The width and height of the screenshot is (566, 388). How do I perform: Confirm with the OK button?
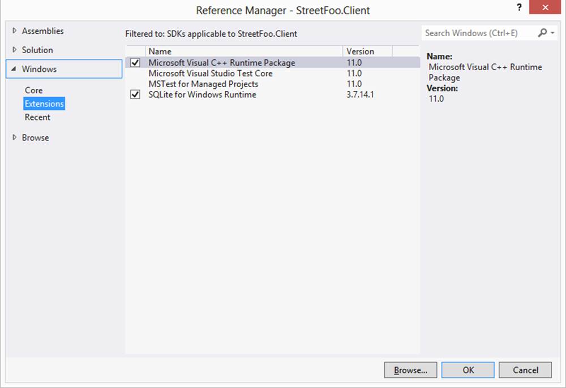pos(468,370)
